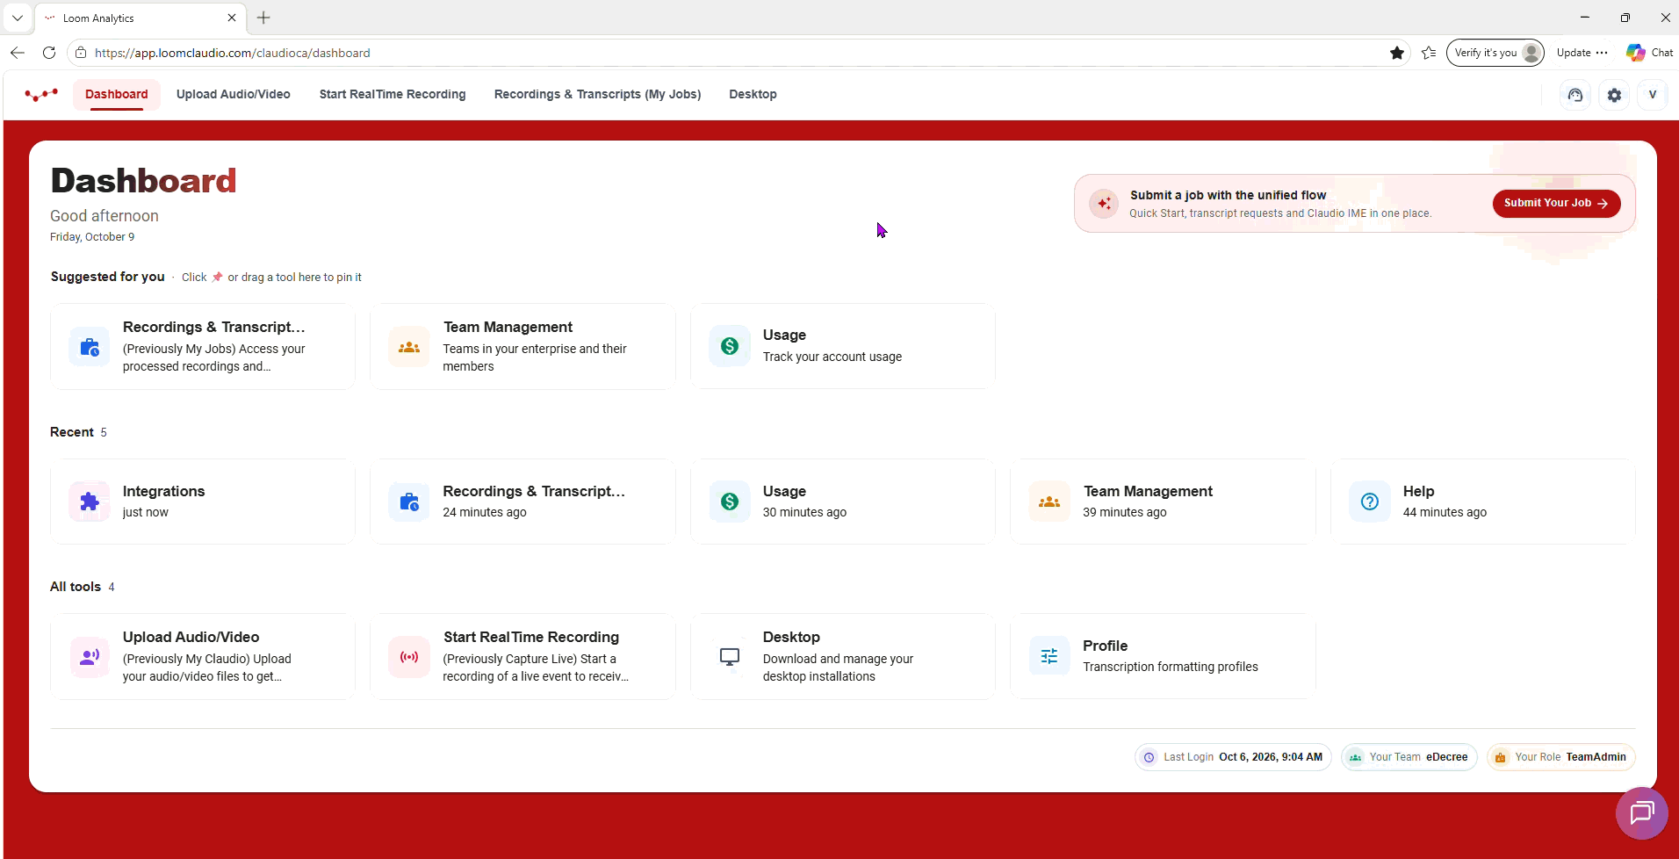Screen dimensions: 1679x859
Task: Click the bookmark star icon in address bar
Action: 1397,53
